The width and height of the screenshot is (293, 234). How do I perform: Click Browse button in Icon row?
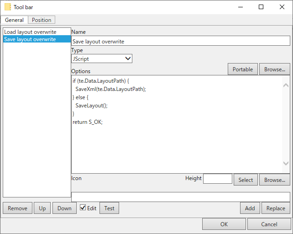274,180
